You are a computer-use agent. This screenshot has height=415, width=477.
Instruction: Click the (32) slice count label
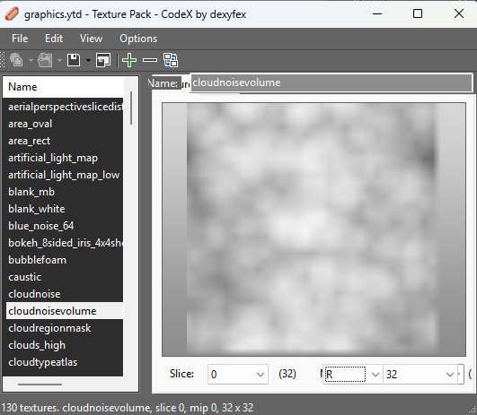click(x=287, y=374)
